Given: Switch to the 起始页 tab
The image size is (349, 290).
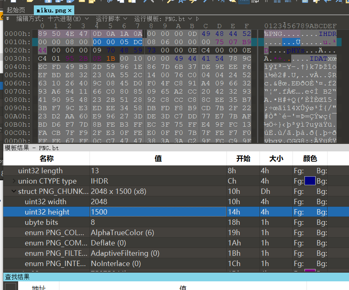Looking at the screenshot, I should click(16, 10).
